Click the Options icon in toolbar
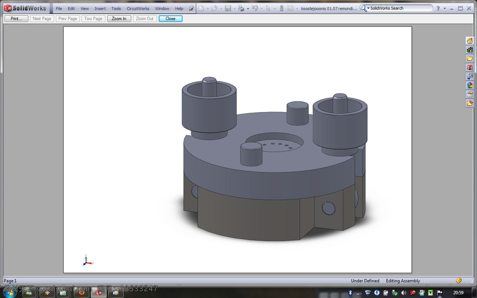477x298 pixels. point(290,8)
